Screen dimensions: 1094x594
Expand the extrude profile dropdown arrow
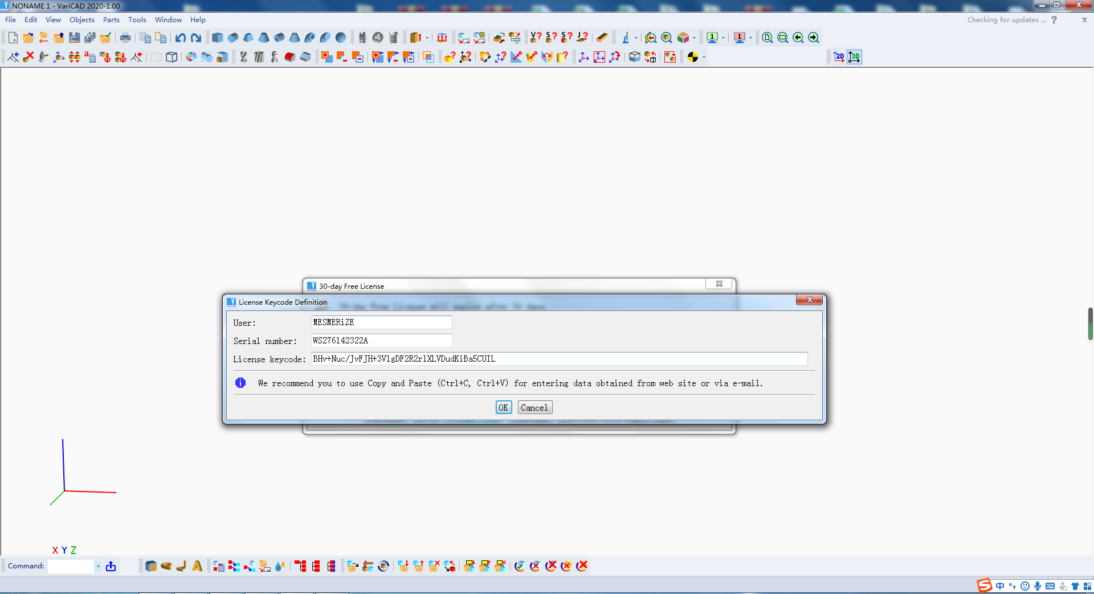point(427,38)
